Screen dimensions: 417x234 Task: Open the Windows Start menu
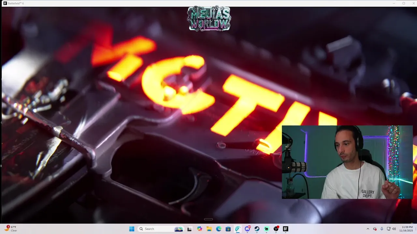pos(132,229)
